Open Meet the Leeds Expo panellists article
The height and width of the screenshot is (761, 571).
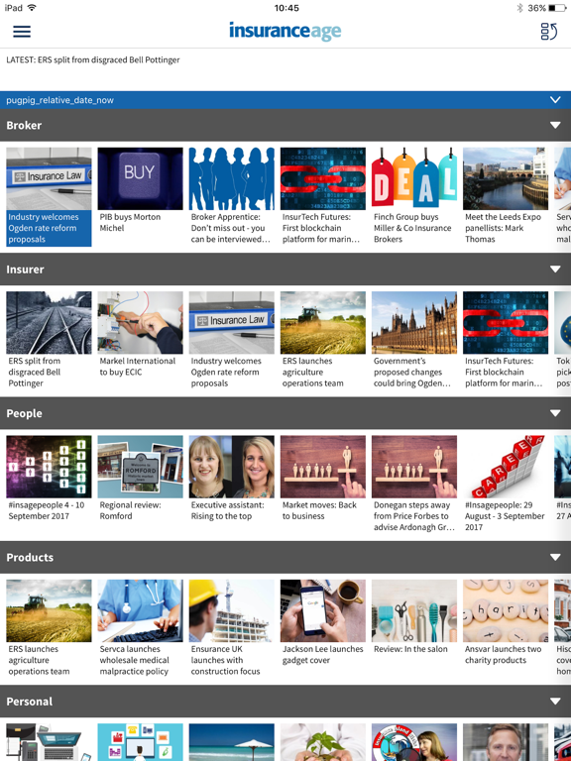coord(506,196)
